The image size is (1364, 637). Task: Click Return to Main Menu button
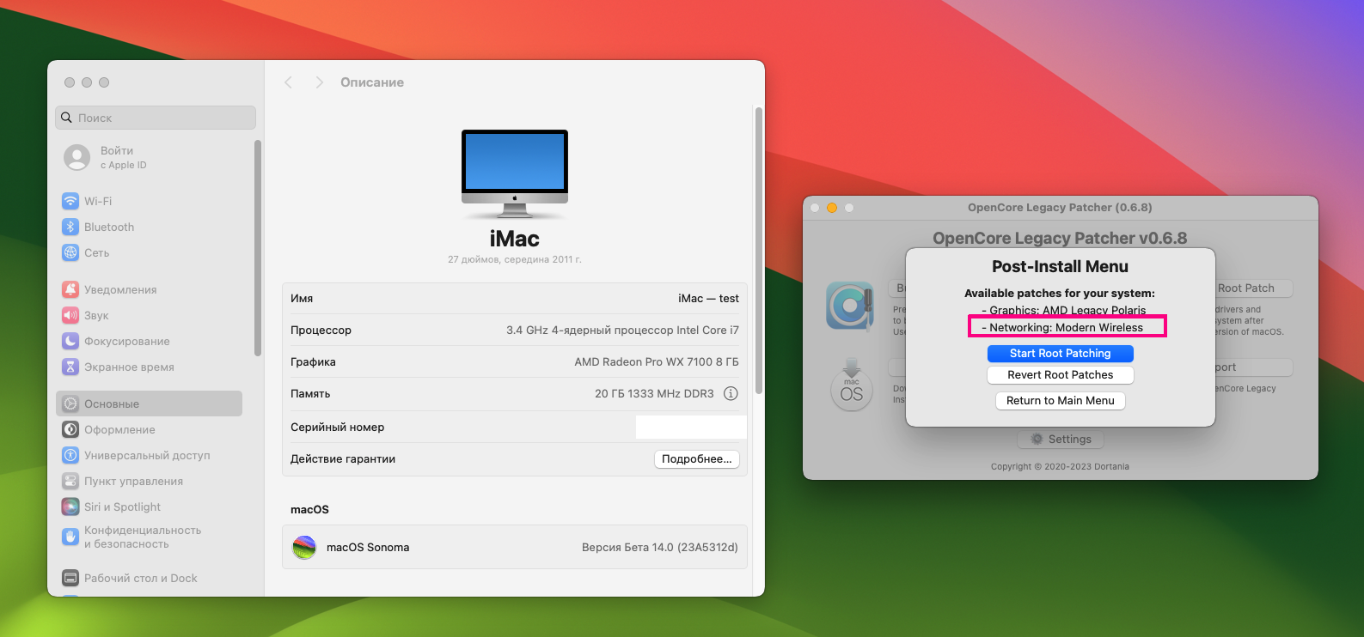point(1061,401)
